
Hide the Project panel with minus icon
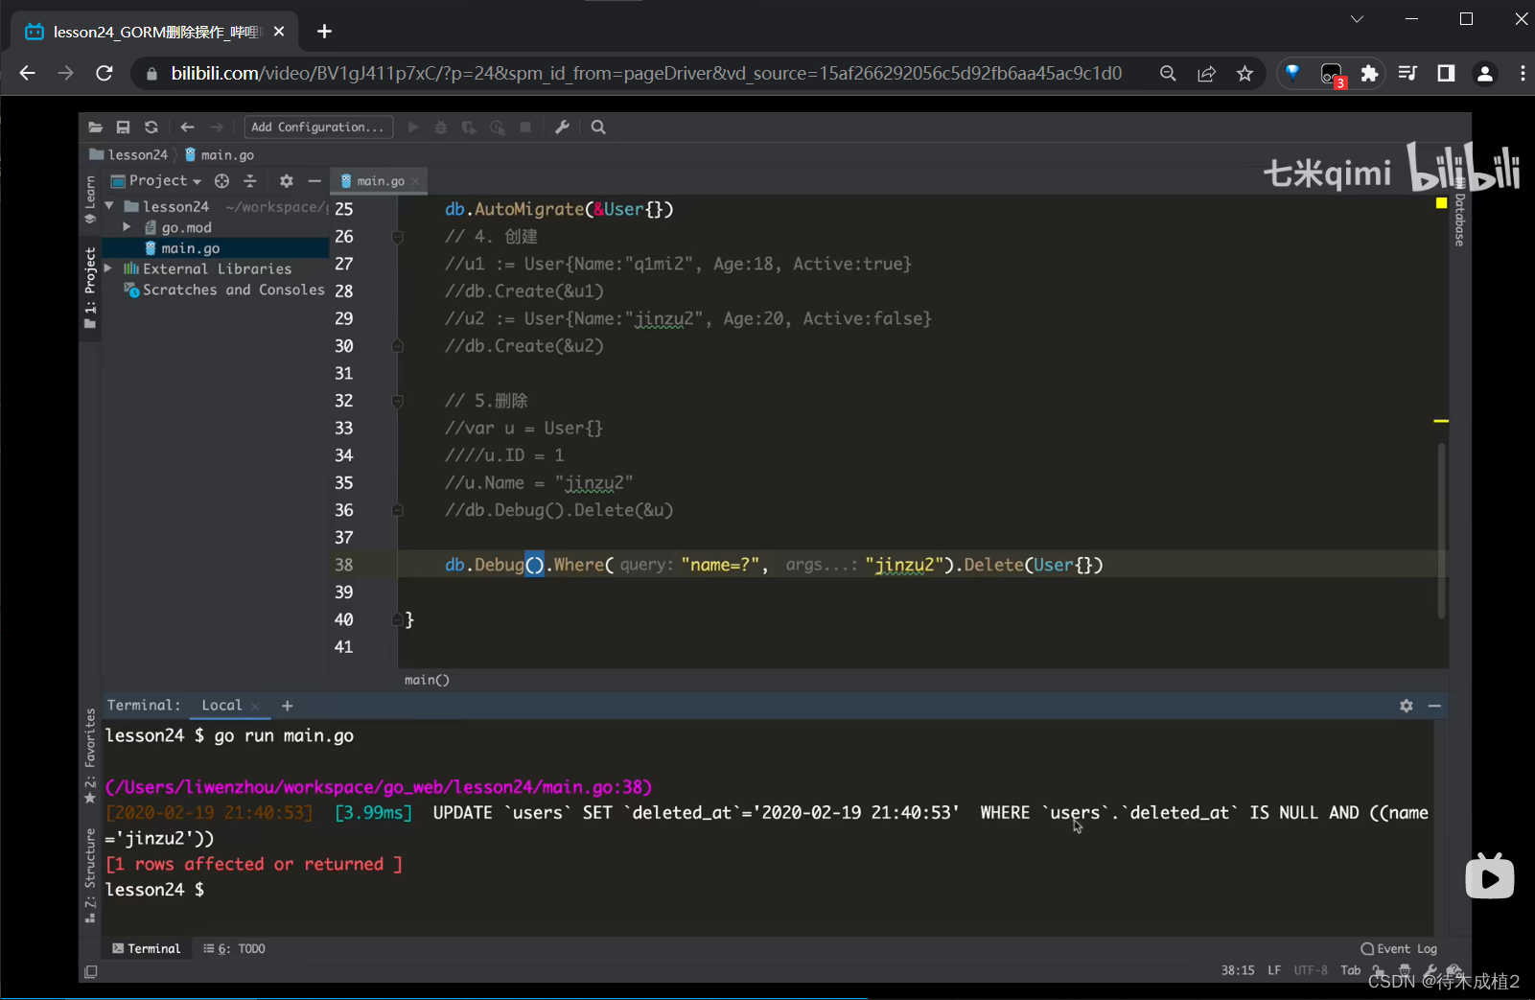(314, 180)
